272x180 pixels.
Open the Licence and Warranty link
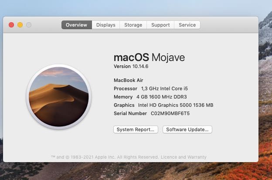click(x=184, y=157)
